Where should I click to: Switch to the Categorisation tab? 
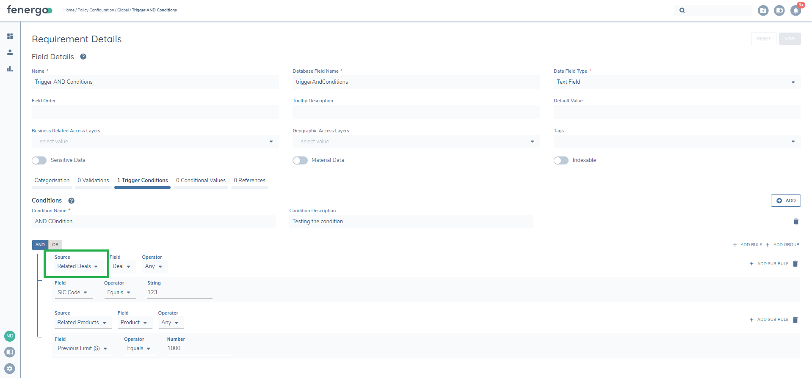point(52,181)
